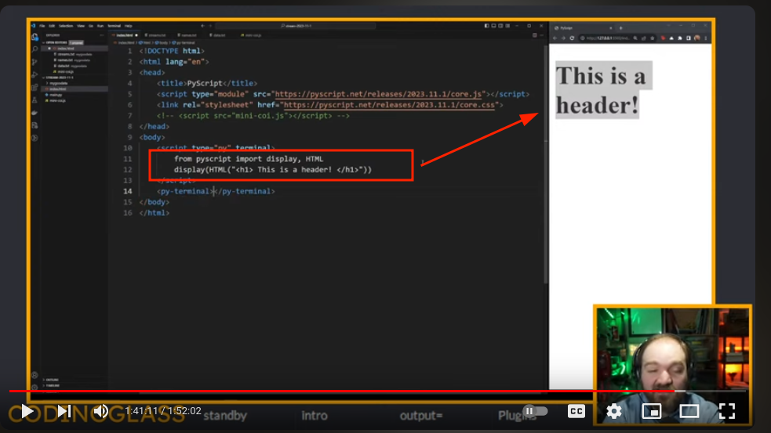Toggle the autoplay switch
Screen dimensions: 771x433
535,411
